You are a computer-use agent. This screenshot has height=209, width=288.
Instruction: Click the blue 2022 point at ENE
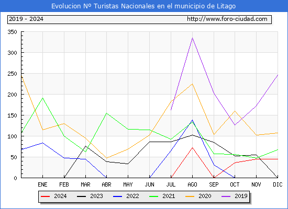click(42, 143)
